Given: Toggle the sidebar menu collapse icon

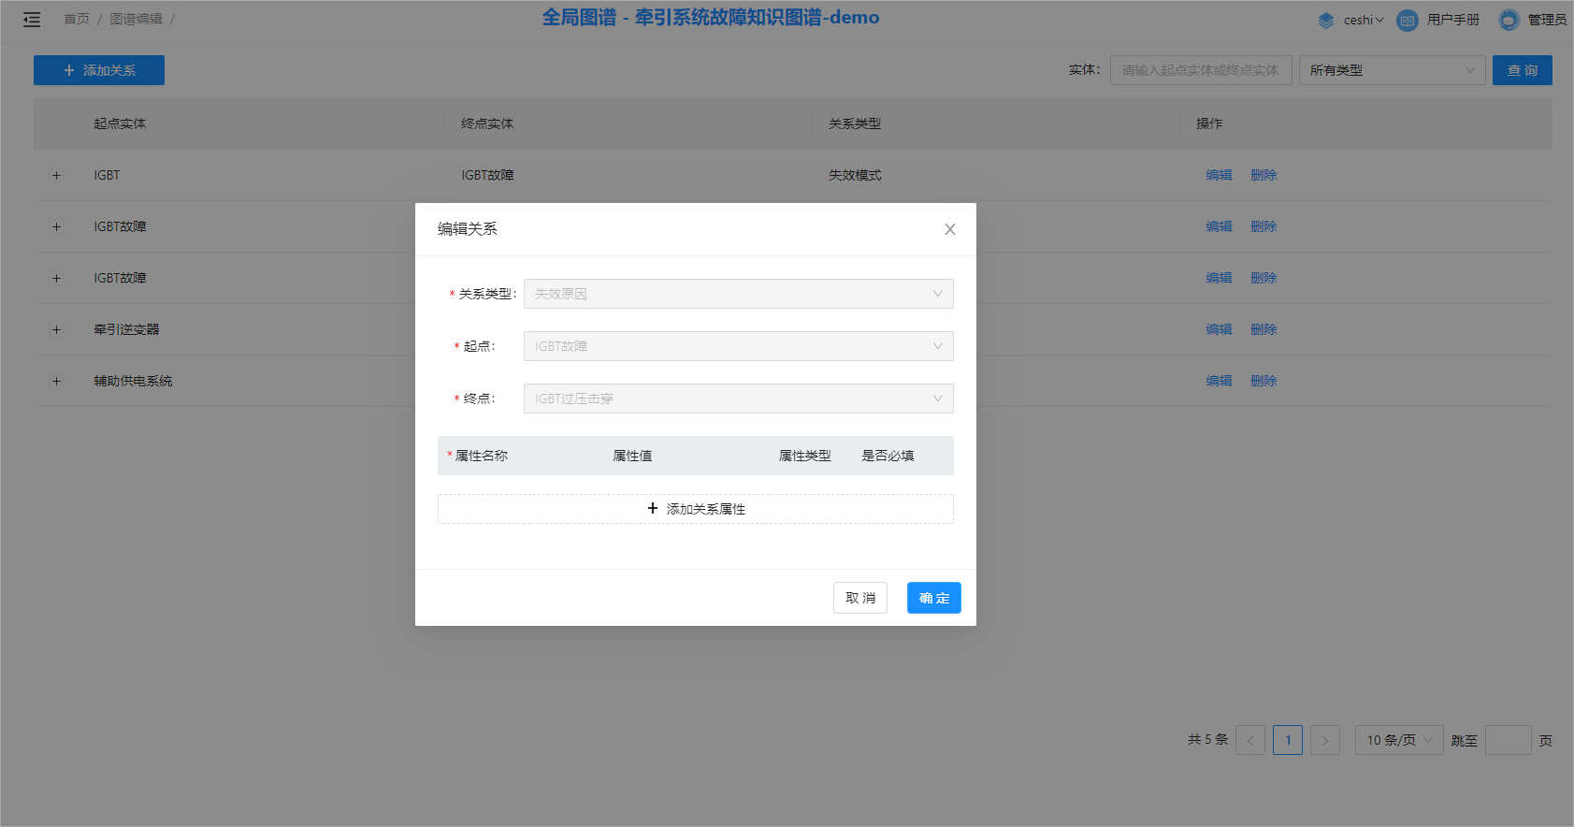Looking at the screenshot, I should coord(32,20).
